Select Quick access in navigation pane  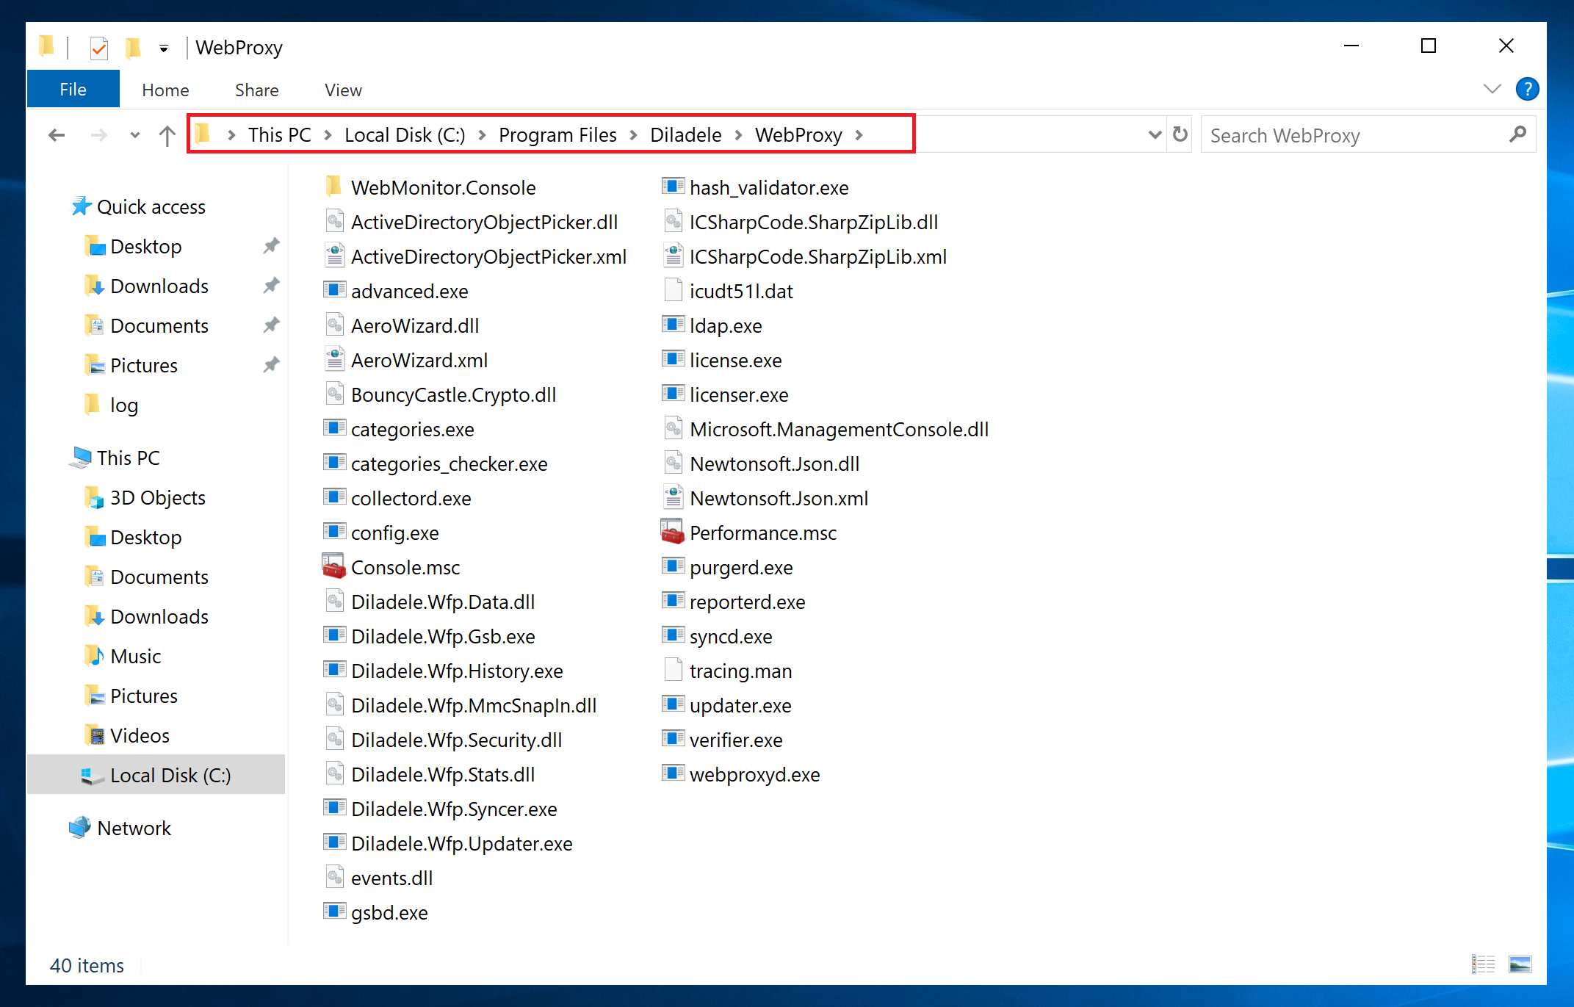click(x=151, y=207)
